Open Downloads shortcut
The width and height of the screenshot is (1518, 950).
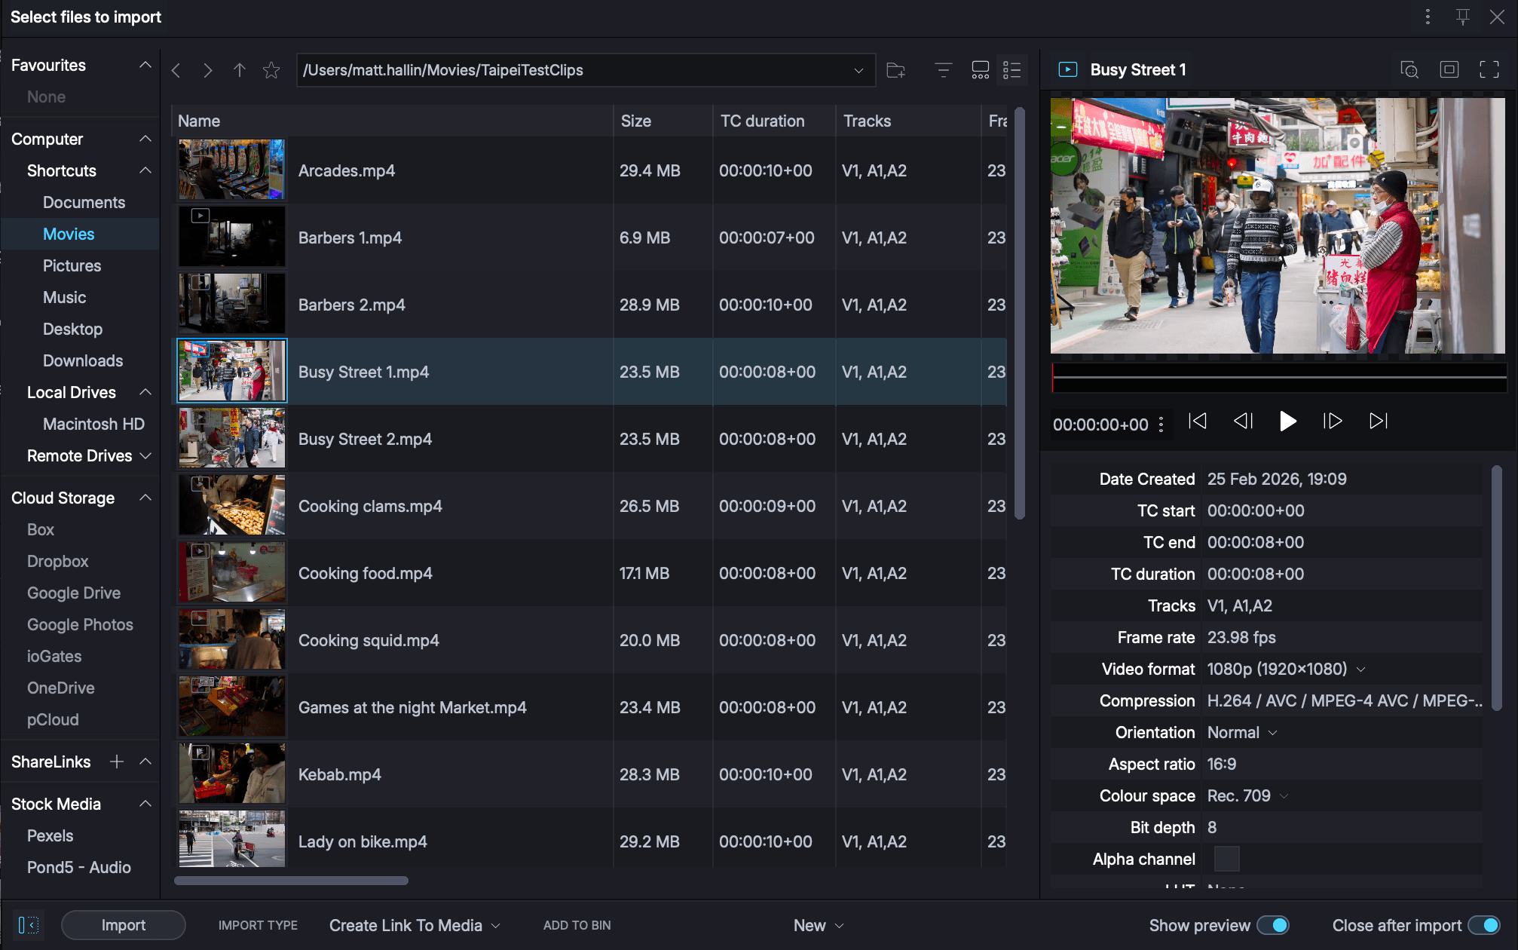pos(83,360)
